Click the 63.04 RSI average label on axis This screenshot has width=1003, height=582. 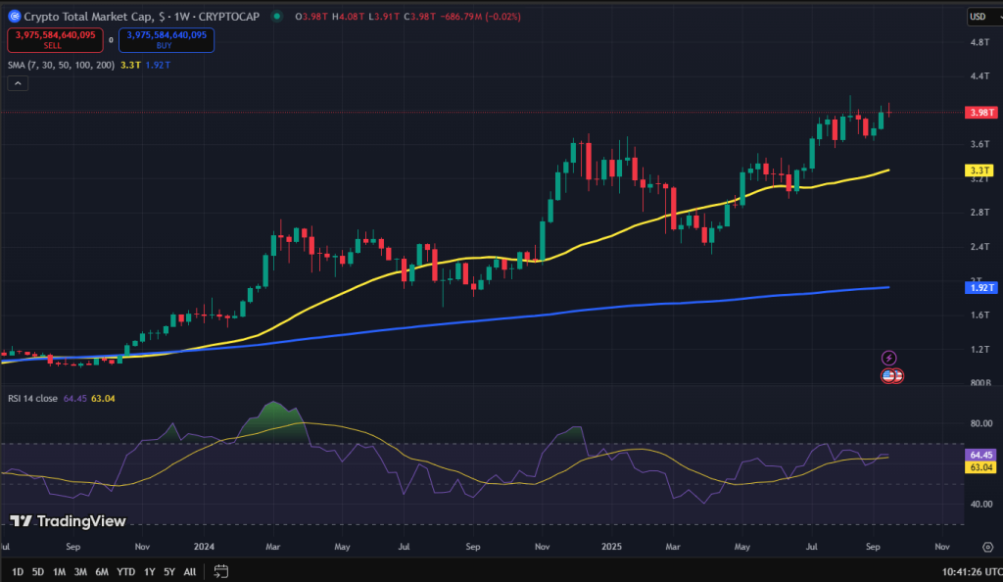[980, 467]
